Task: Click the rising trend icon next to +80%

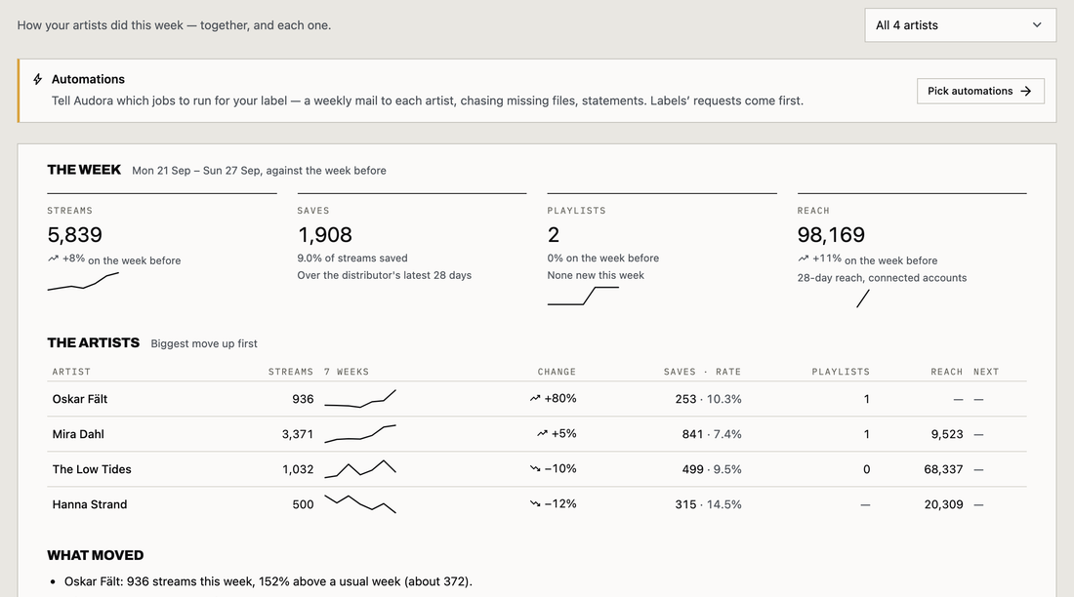Action: click(x=535, y=398)
